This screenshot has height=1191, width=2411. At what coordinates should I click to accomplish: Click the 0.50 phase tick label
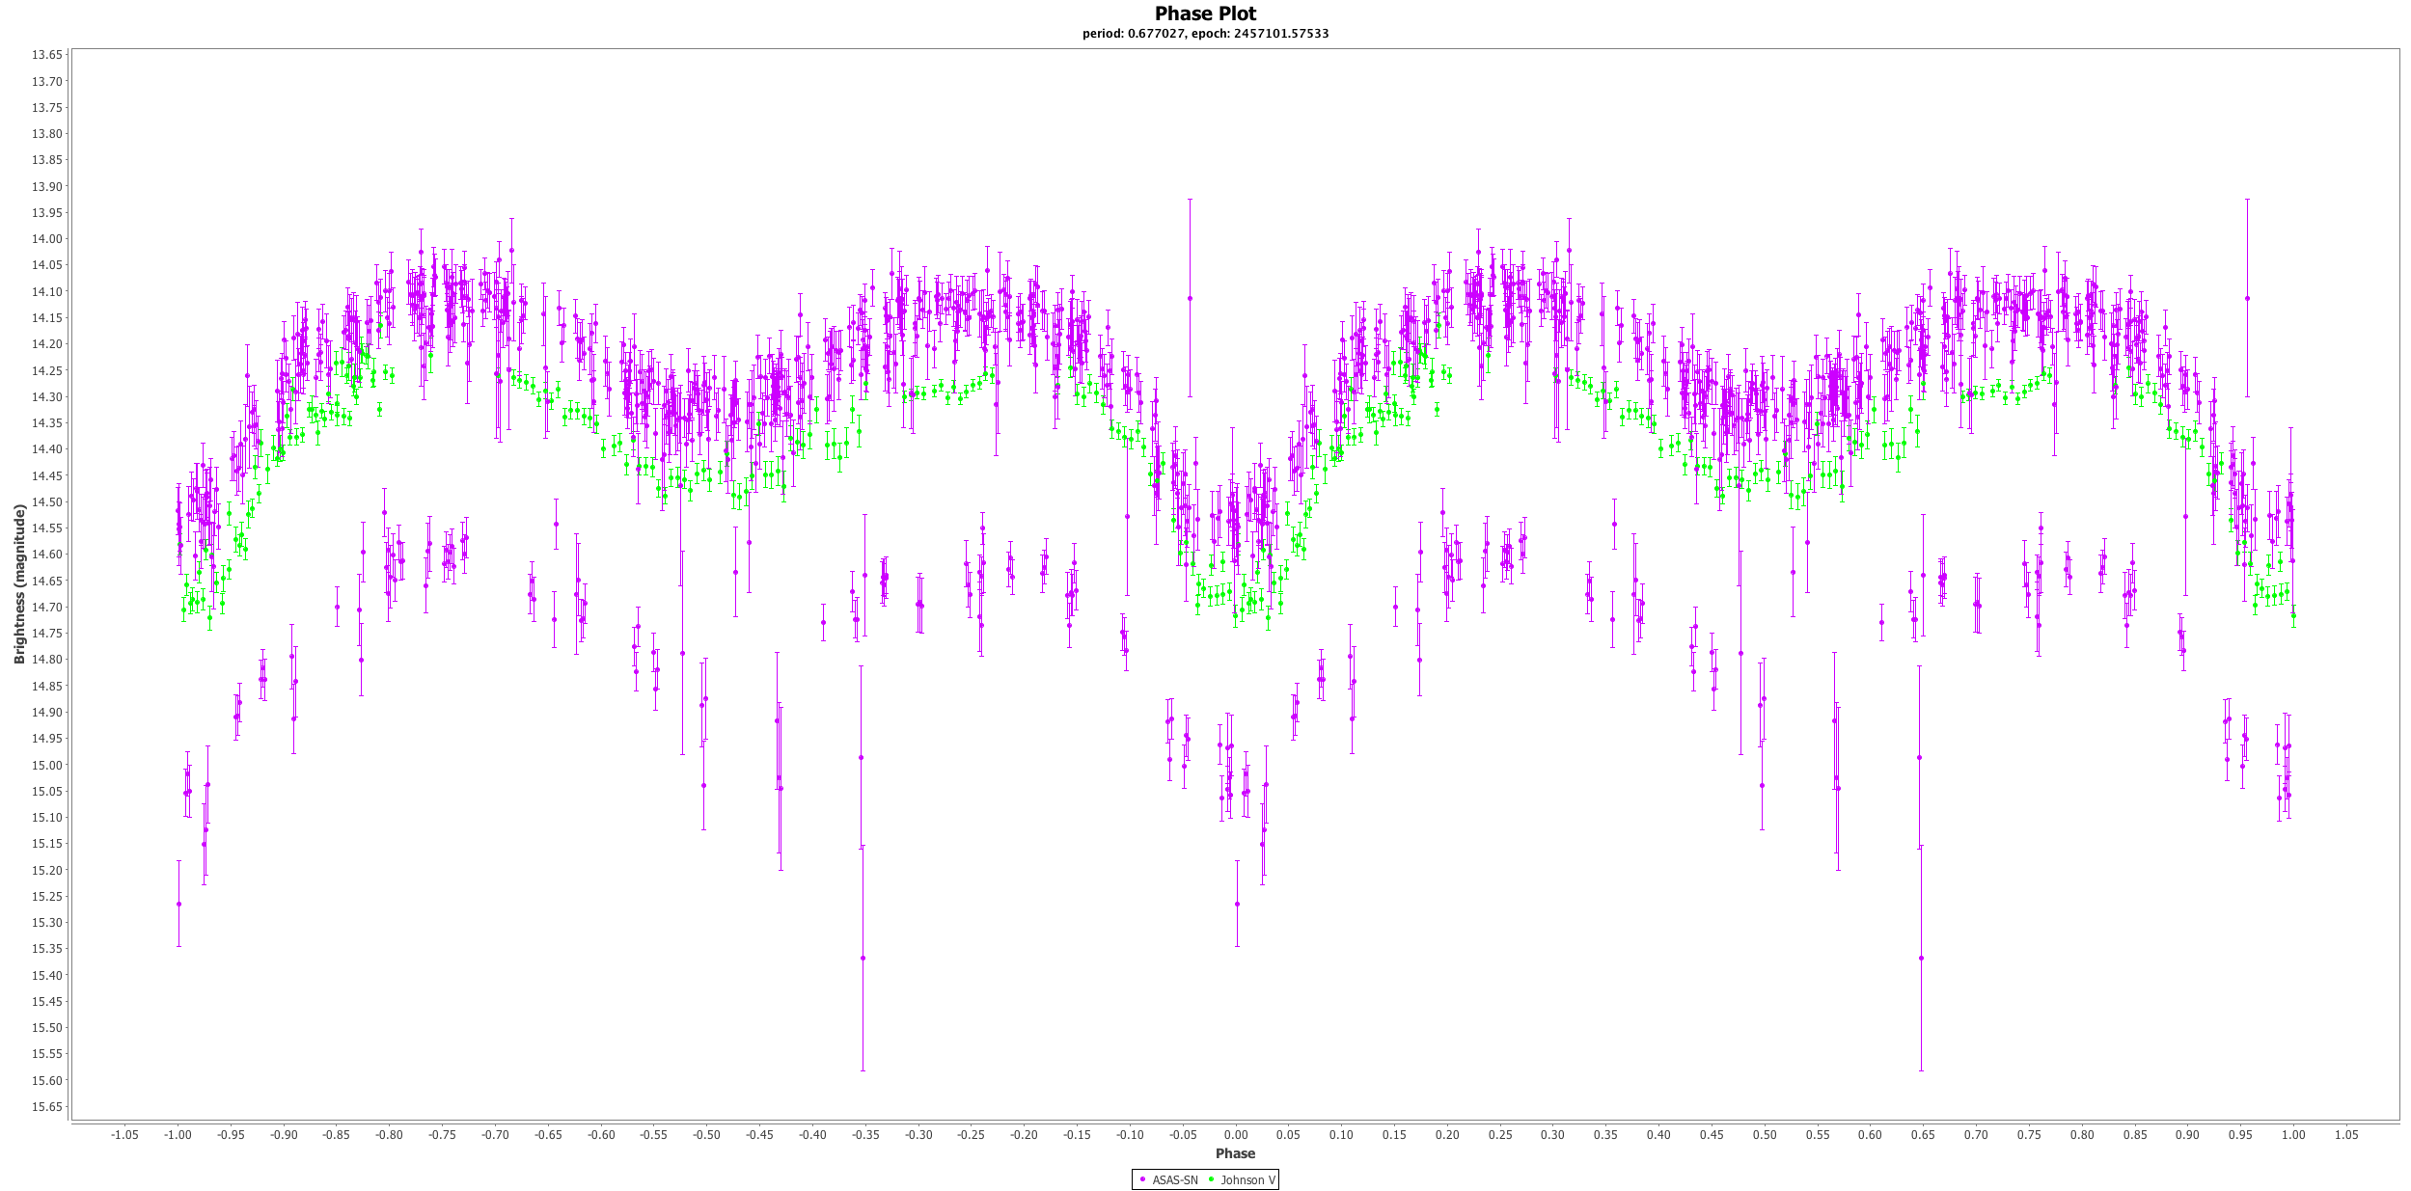pyautogui.click(x=1764, y=1135)
